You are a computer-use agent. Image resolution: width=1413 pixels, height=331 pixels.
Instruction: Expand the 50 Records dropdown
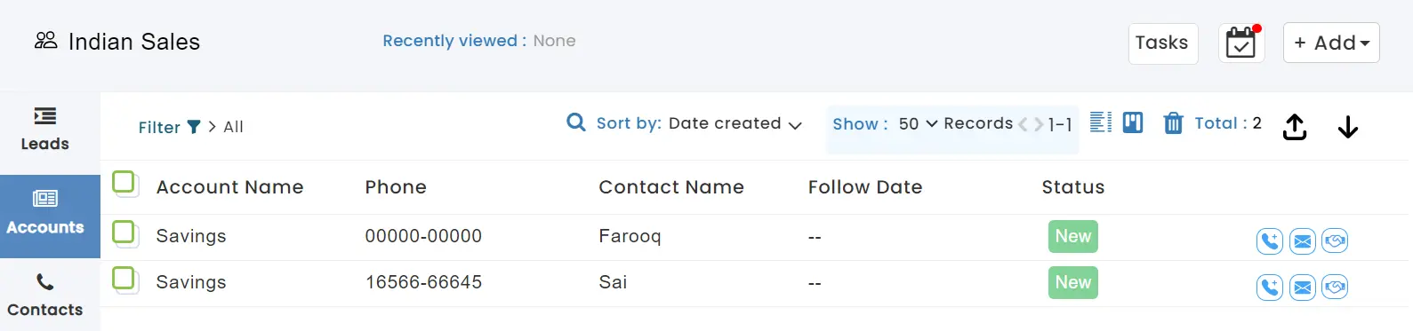click(x=918, y=123)
